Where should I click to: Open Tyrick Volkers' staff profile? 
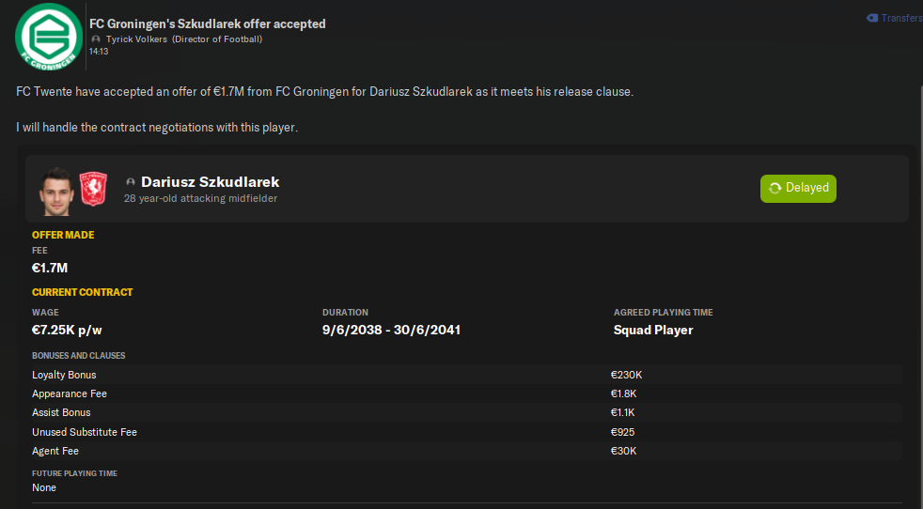point(136,39)
